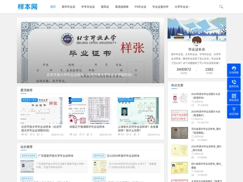243x182 pixels.
Task: Click the profile avatar above 毕业证补办
Action: [197, 41]
